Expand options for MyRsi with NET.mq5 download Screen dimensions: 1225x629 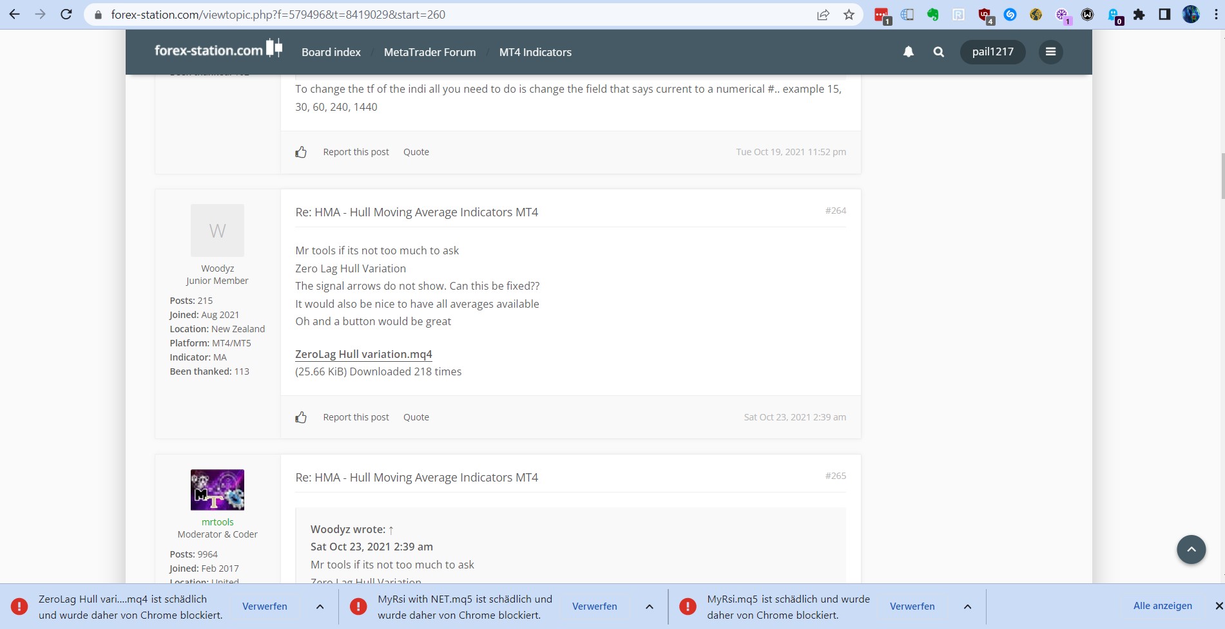[650, 606]
